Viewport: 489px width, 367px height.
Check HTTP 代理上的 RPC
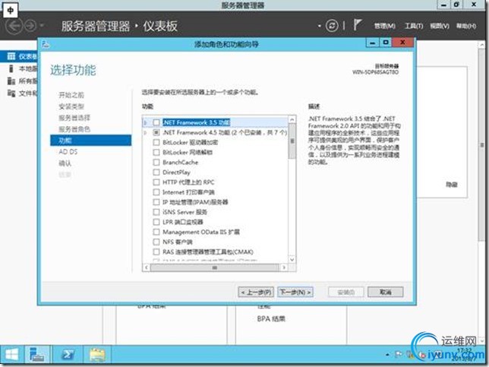(x=156, y=182)
